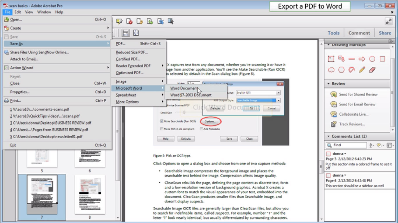Screen dimensions: 398x223
Task: Select the Cloud drawing markup tool
Action: [x=331, y=70]
